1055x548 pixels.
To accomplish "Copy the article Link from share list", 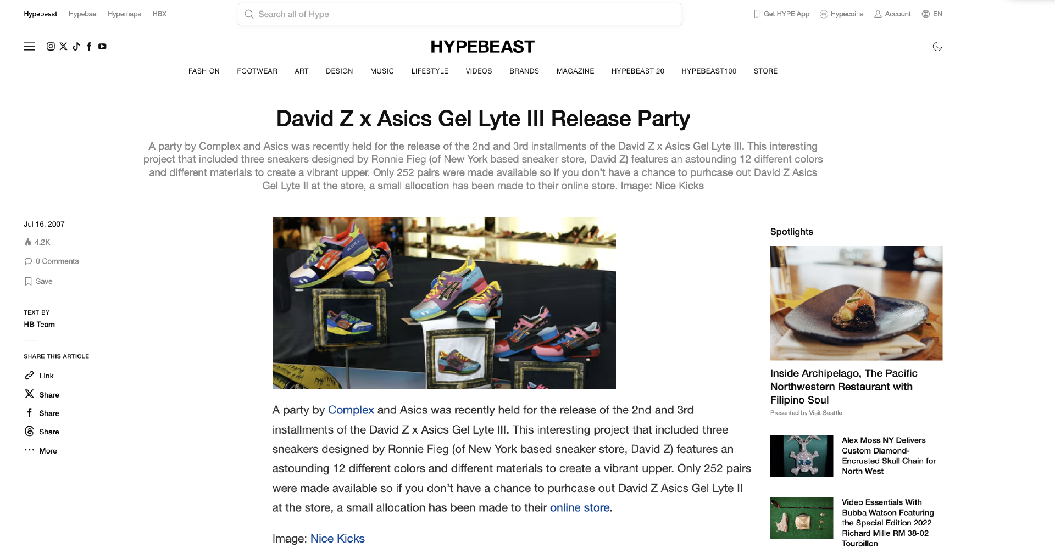I will pyautogui.click(x=39, y=376).
